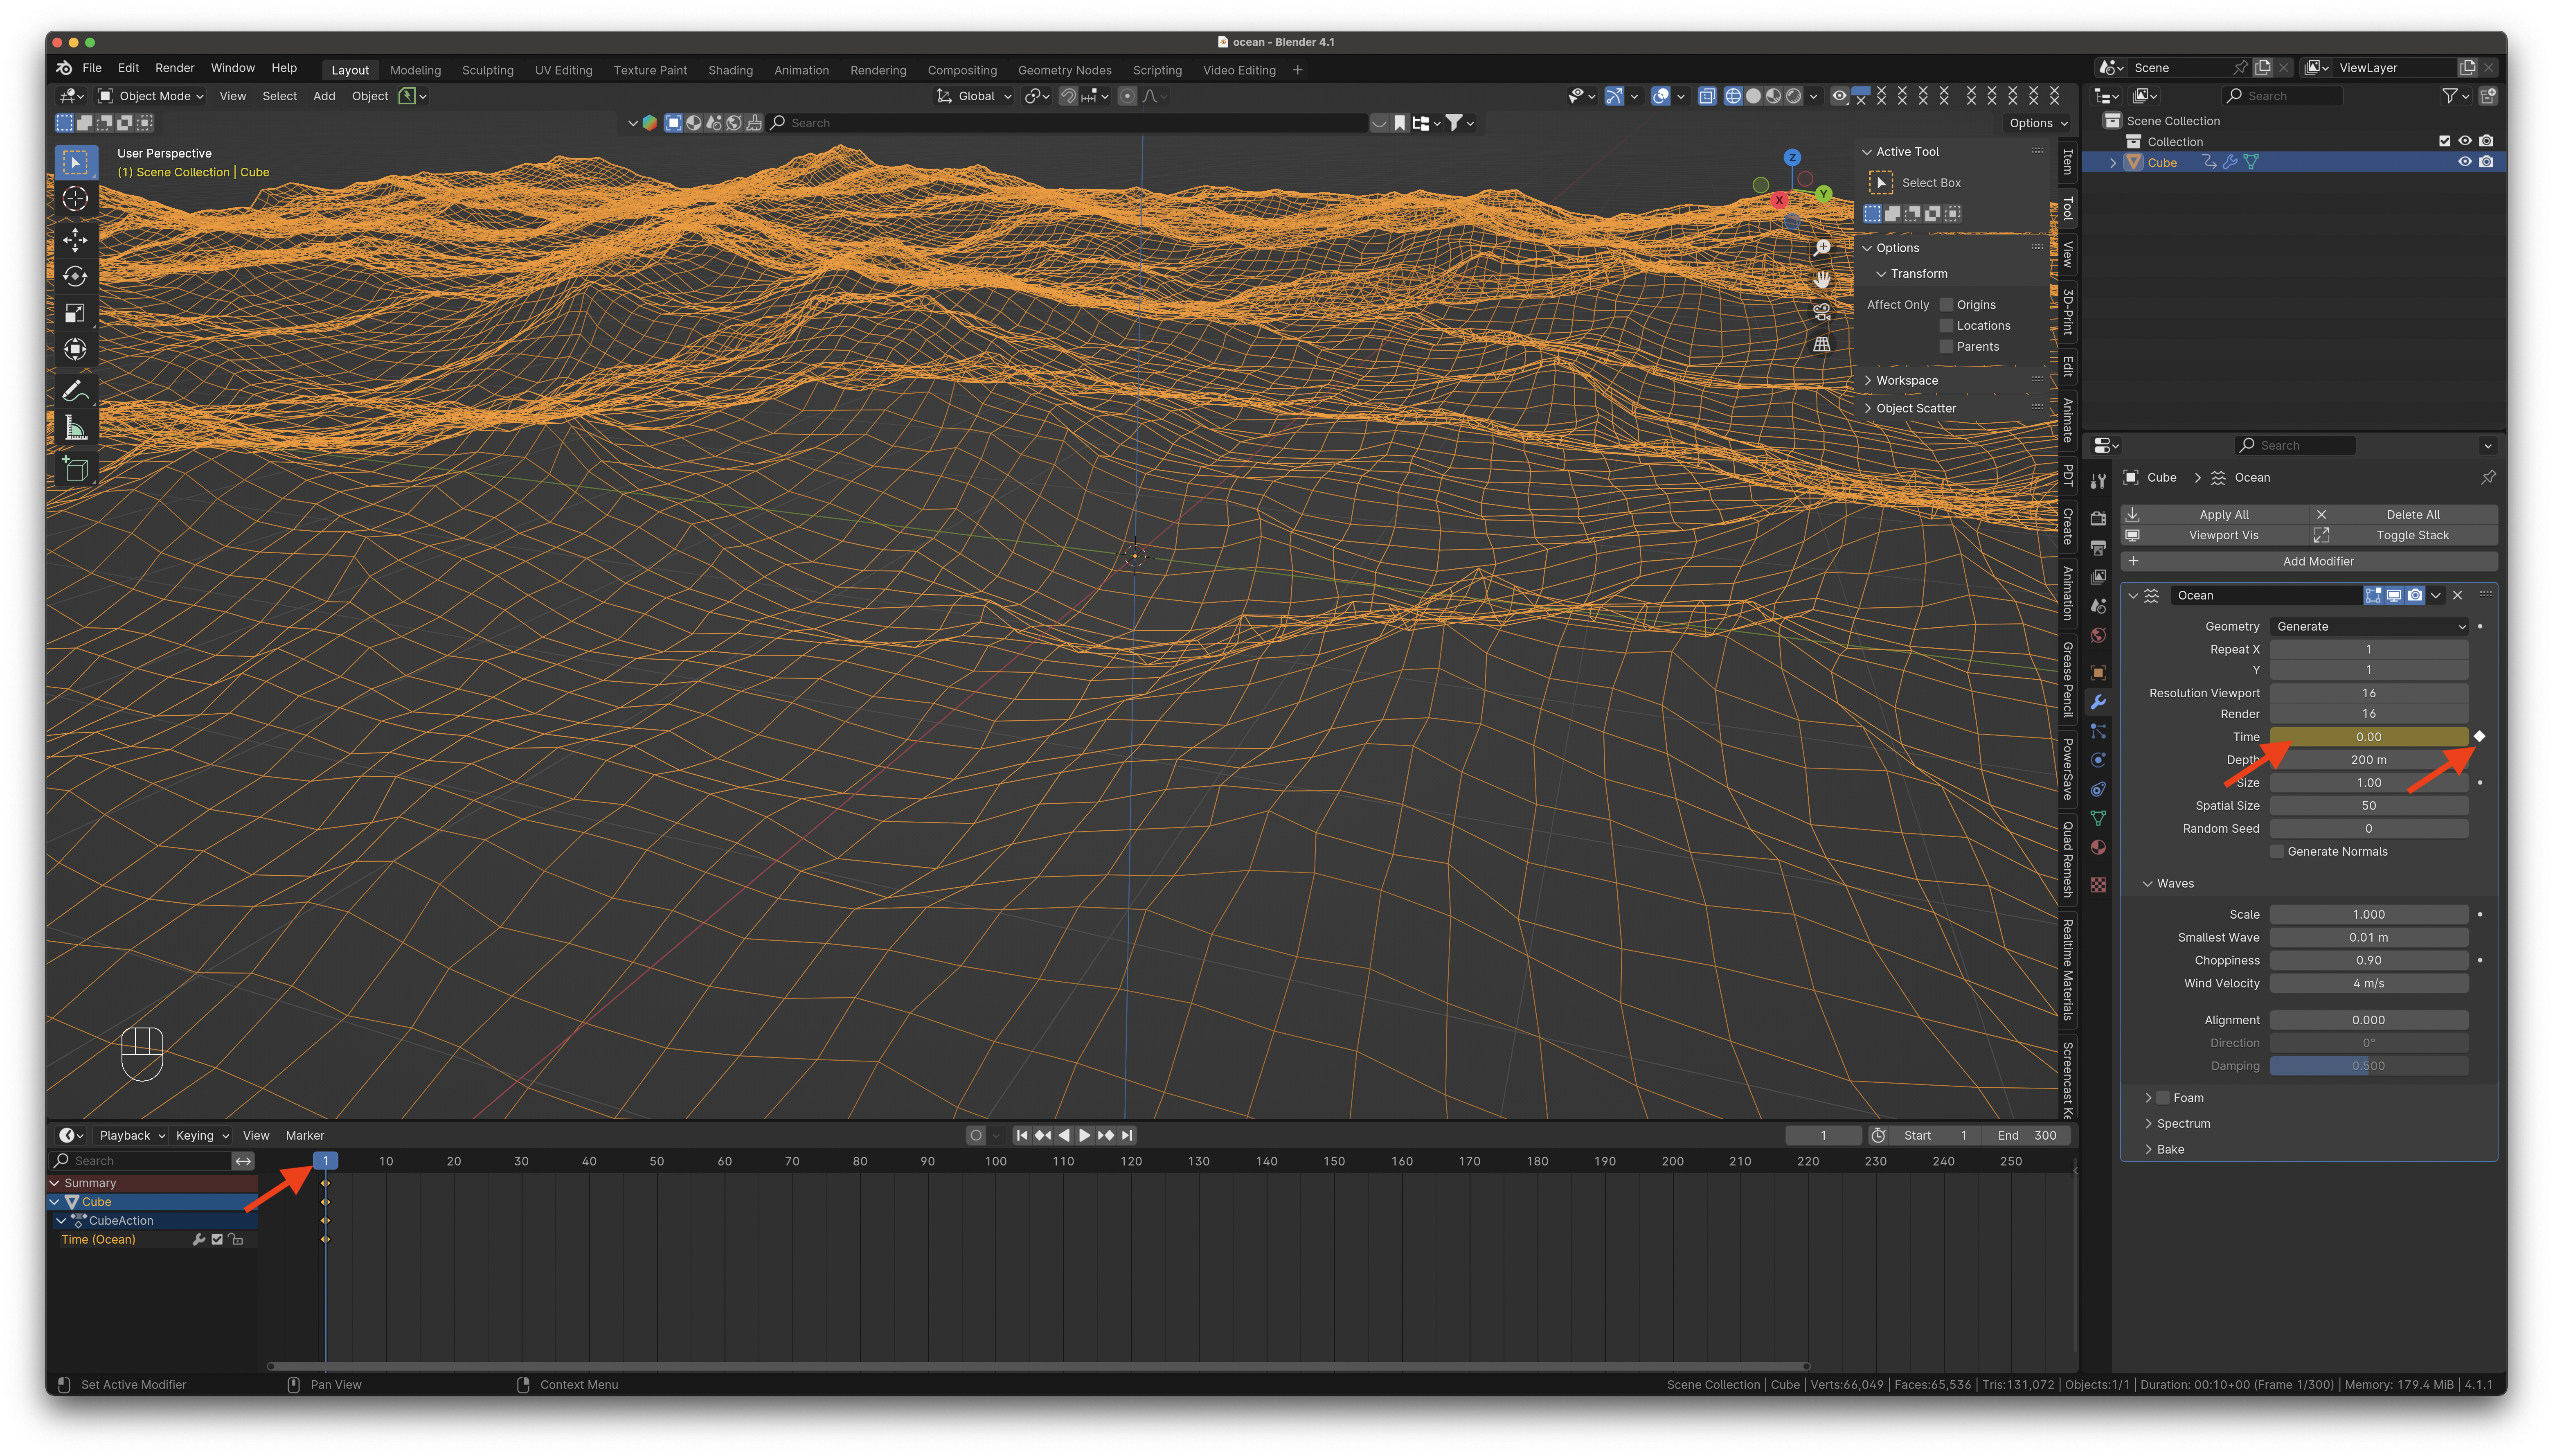Viewport: 2553px width, 1456px height.
Task: Enable Affect Only Parents checkbox
Action: (x=1945, y=347)
